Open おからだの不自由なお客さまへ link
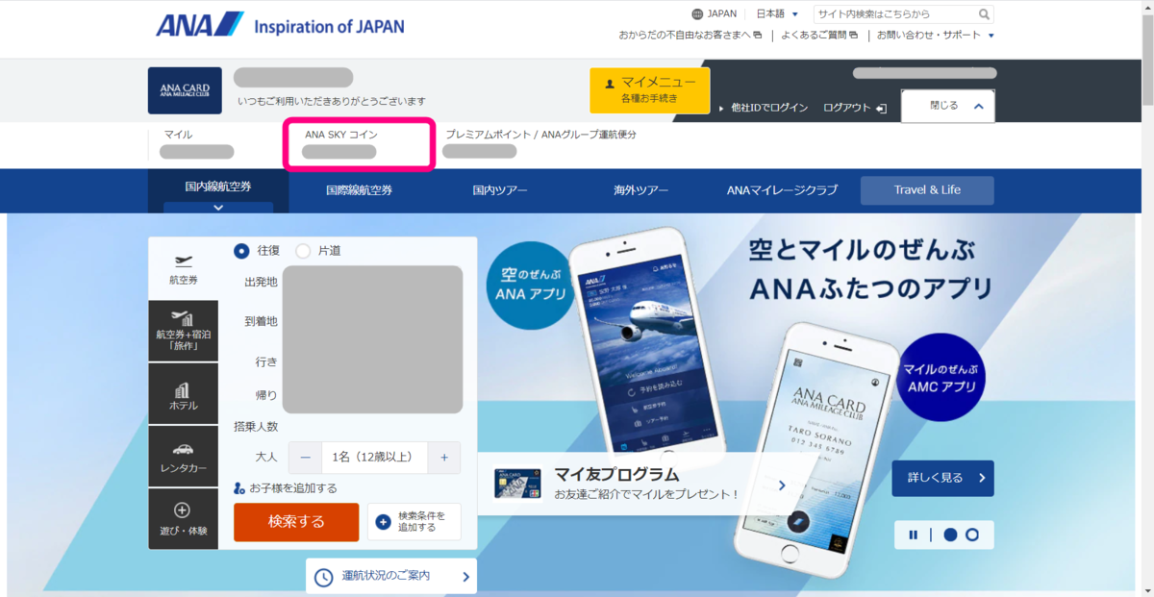The width and height of the screenshot is (1154, 597). (690, 36)
